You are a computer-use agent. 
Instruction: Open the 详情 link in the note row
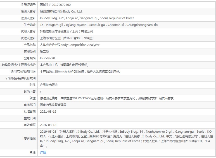click(43, 152)
